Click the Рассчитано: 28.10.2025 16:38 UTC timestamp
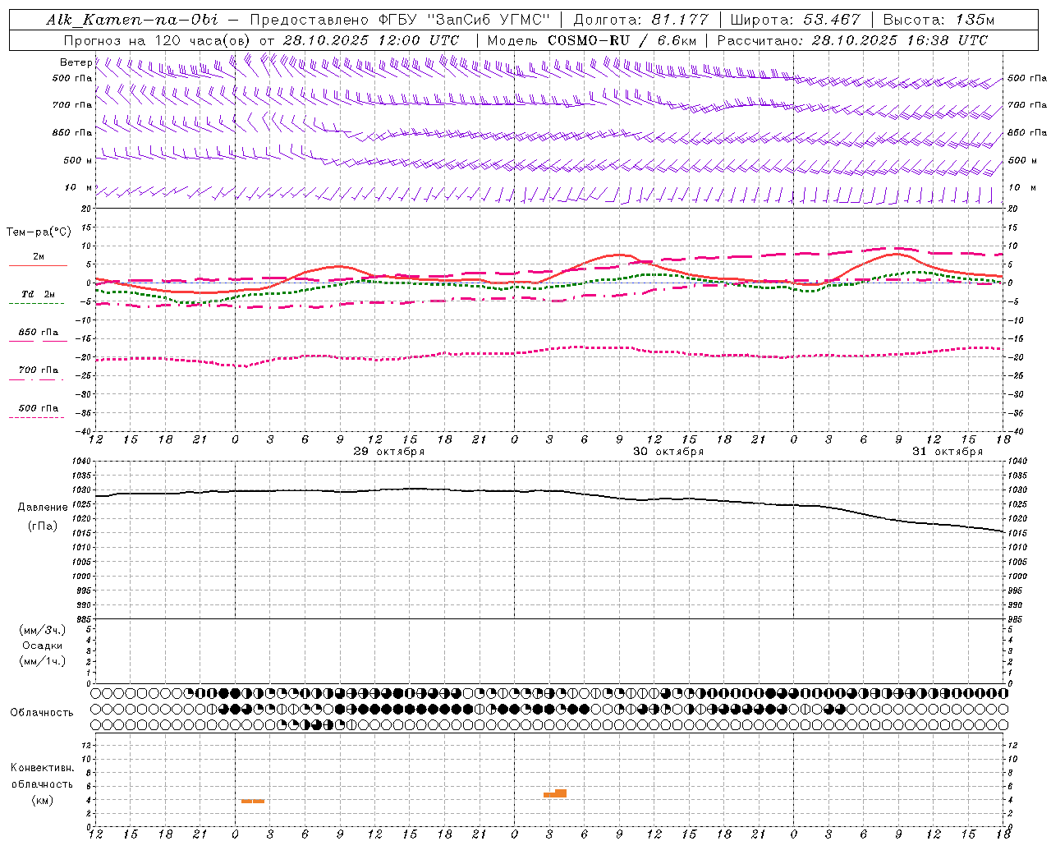1051x841 pixels. coord(852,40)
